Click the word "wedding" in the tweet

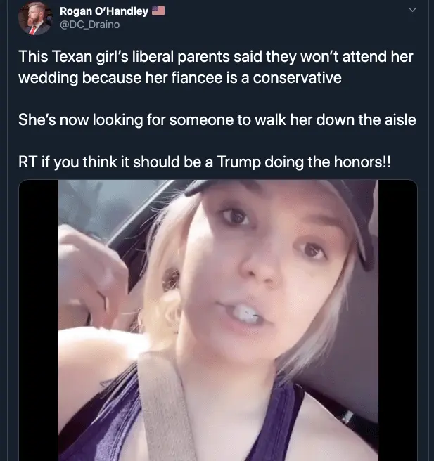[x=50, y=77]
